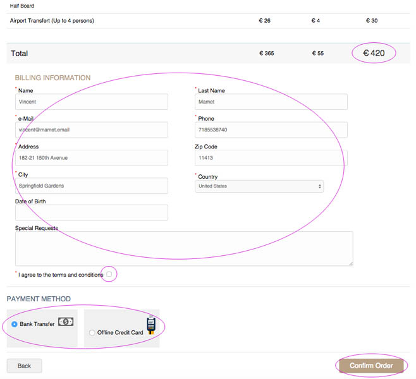The height and width of the screenshot is (379, 416).
Task: Select Bank Transfer payment method
Action: click(15, 324)
